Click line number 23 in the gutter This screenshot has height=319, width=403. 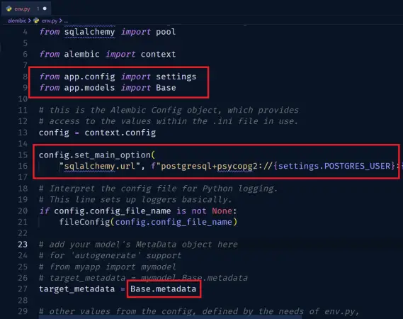click(x=23, y=244)
